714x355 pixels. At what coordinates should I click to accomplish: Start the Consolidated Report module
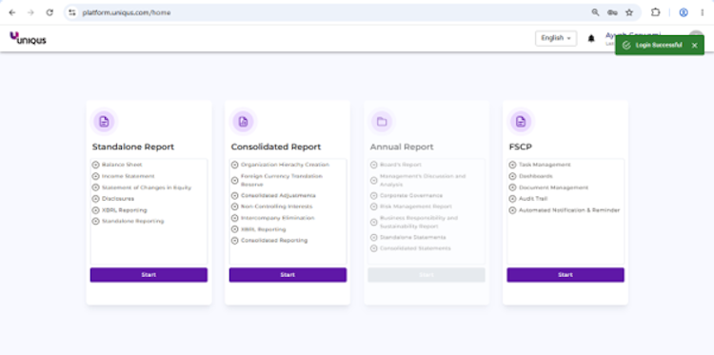(x=288, y=275)
